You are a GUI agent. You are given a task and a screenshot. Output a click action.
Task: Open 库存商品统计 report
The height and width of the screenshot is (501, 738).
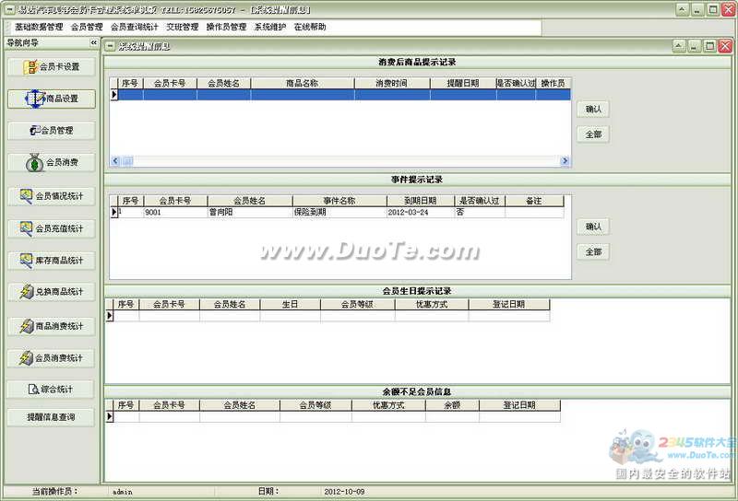pyautogui.click(x=51, y=261)
